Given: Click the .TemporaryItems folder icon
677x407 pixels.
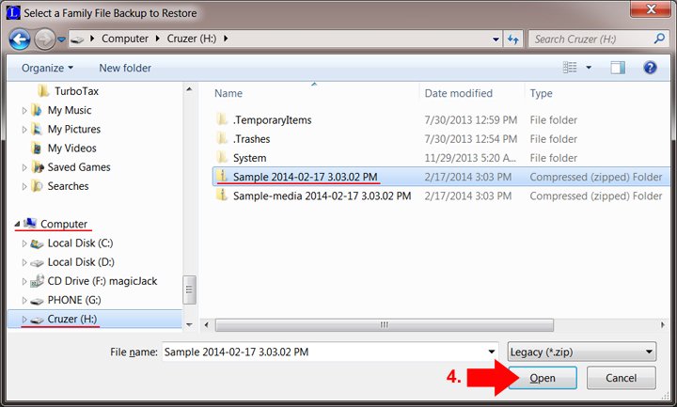Looking at the screenshot, I should click(x=222, y=119).
